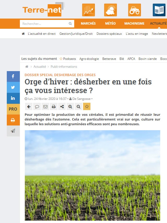167x223 pixels.
Task: Send article via the paper plane icon
Action: [x=13, y=131]
